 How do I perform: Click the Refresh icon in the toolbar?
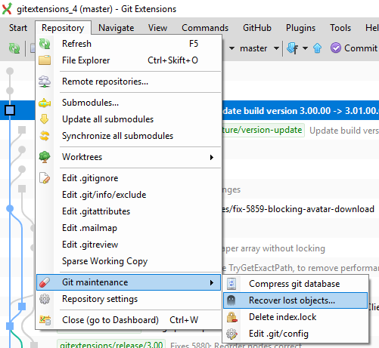pos(14,48)
